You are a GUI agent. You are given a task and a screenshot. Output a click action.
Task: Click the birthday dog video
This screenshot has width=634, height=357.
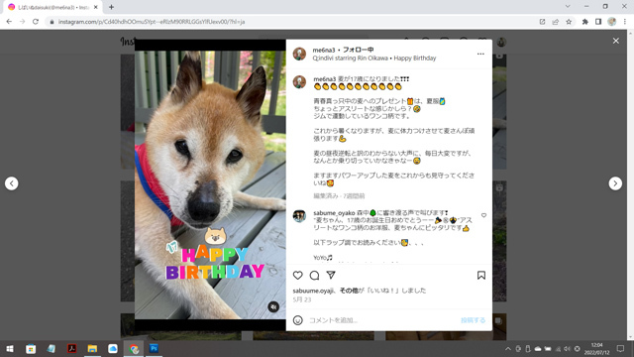point(210,184)
